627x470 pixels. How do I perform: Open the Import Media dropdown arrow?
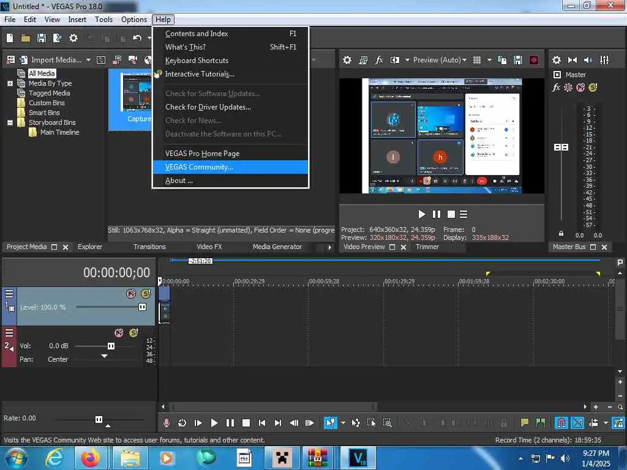88,60
